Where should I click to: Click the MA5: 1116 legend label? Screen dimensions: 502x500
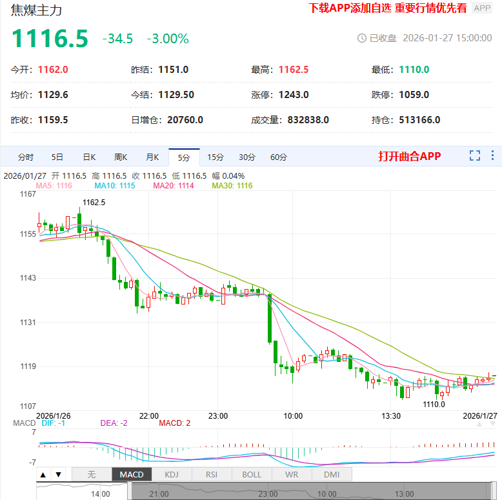click(x=54, y=186)
